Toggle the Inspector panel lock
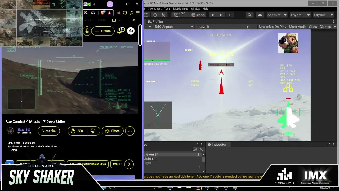This screenshot has width=339, height=191. pyautogui.click(x=329, y=144)
